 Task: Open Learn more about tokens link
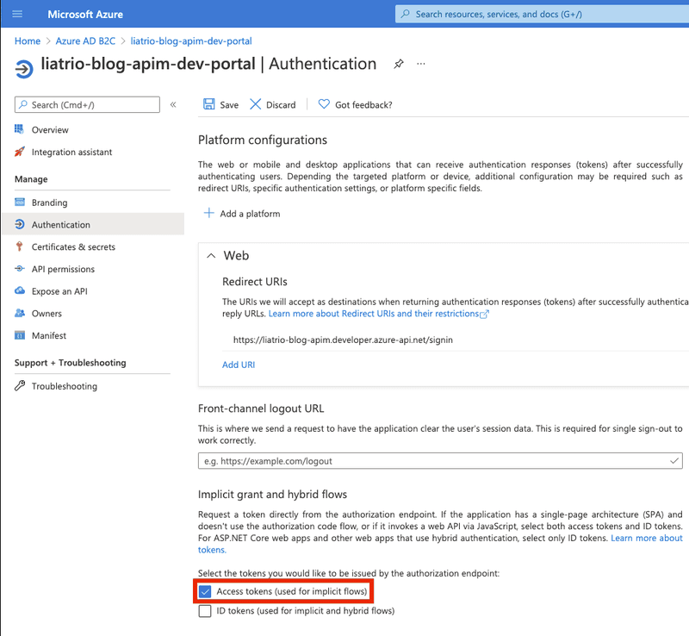[647, 538]
